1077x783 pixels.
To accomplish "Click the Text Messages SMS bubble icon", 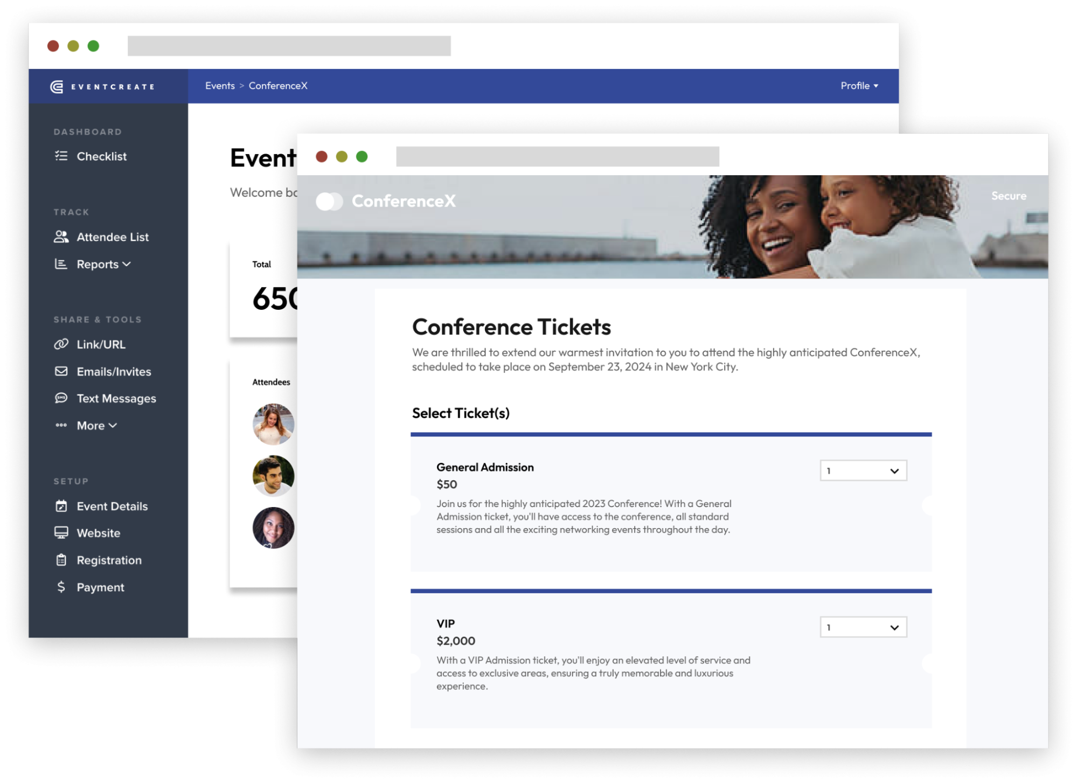I will click(61, 398).
